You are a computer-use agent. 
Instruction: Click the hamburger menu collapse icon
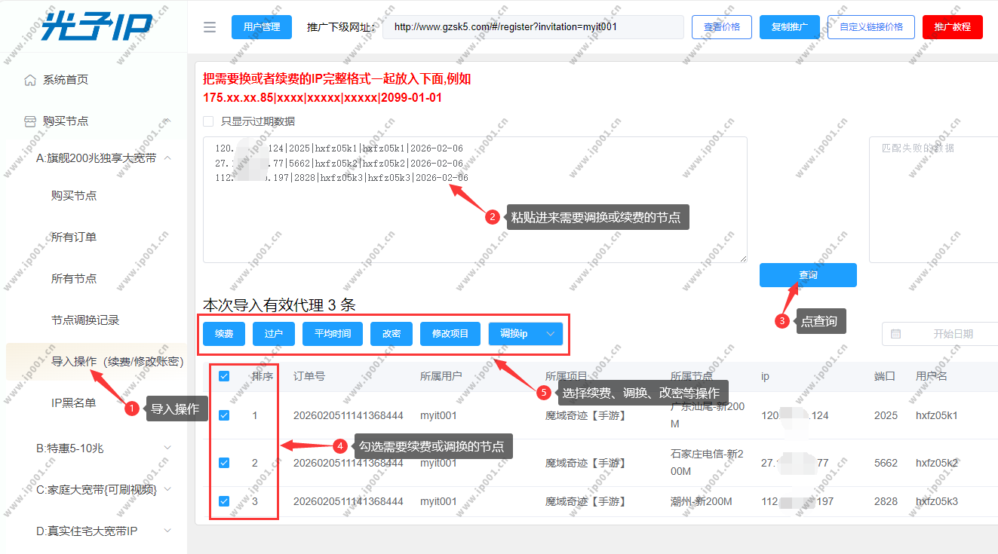tap(210, 27)
